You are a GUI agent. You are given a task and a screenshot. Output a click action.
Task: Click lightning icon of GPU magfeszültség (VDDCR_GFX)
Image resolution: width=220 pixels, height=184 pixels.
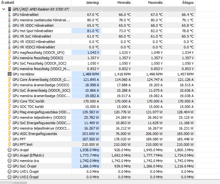9,53
